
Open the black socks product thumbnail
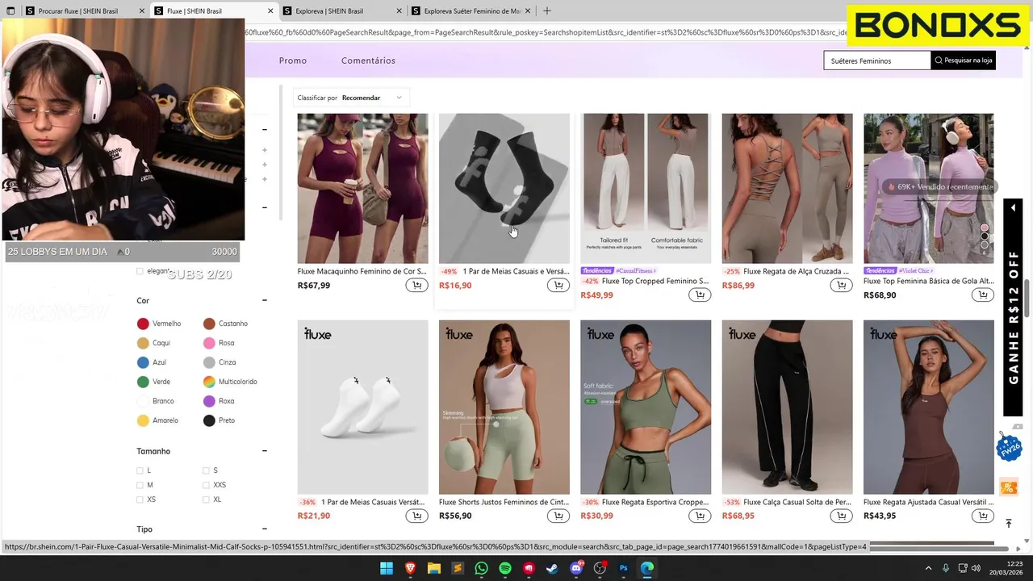[x=504, y=188]
